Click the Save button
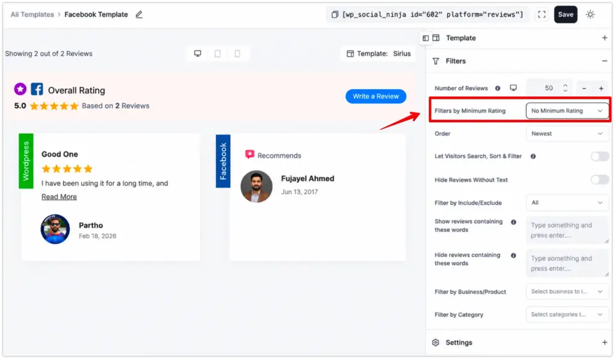Viewport: 616px width, 359px height. coord(567,14)
